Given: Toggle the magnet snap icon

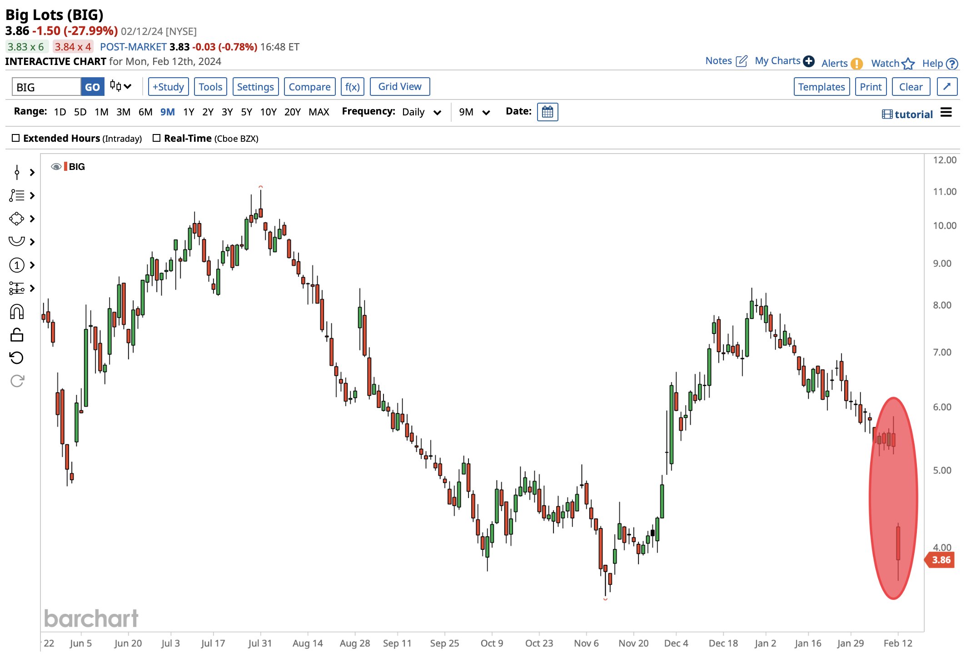Looking at the screenshot, I should coord(17,312).
